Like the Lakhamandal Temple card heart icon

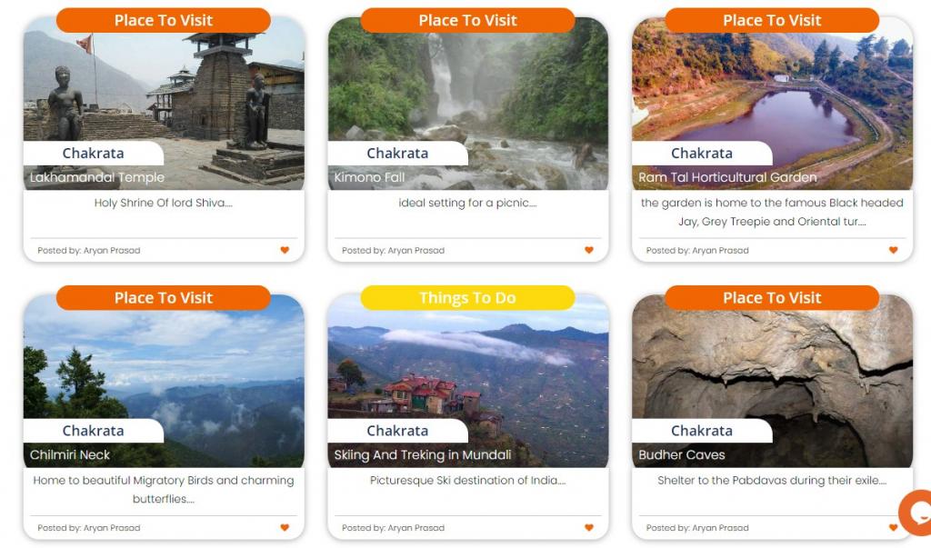(285, 250)
